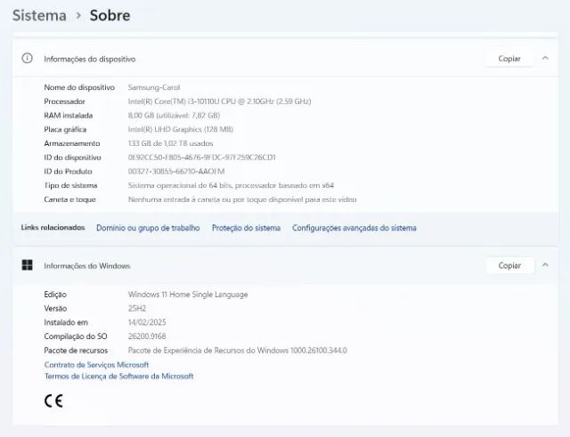Select edition value Windows 11 Home Single Language
The height and width of the screenshot is (437, 570).
click(x=188, y=295)
